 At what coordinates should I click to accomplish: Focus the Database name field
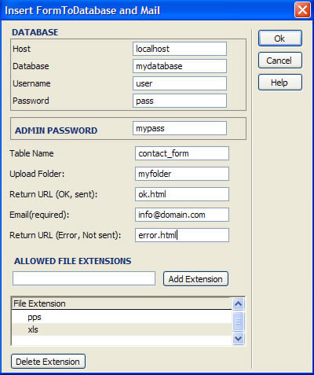point(180,66)
